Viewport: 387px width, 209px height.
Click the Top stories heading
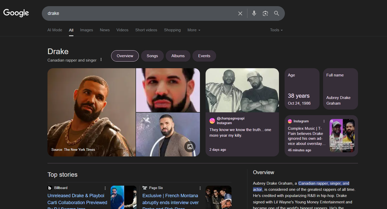(62, 175)
